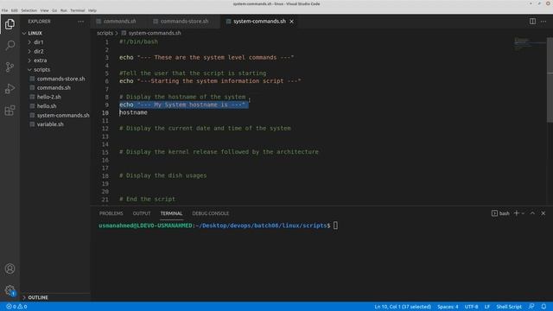Select system-commands.sh in the explorer
The height and width of the screenshot is (311, 553).
[x=63, y=115]
